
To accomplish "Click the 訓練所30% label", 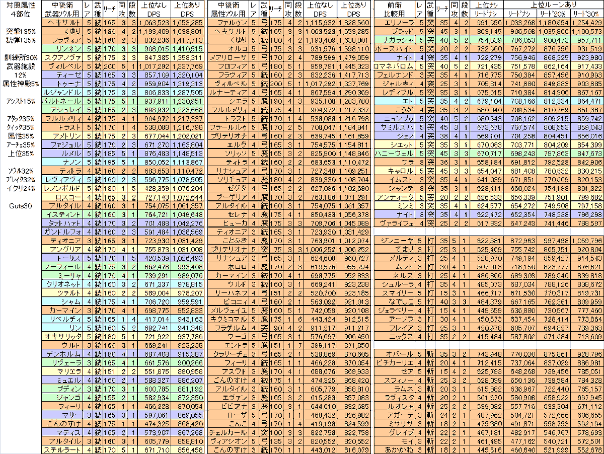I will 21,57.
